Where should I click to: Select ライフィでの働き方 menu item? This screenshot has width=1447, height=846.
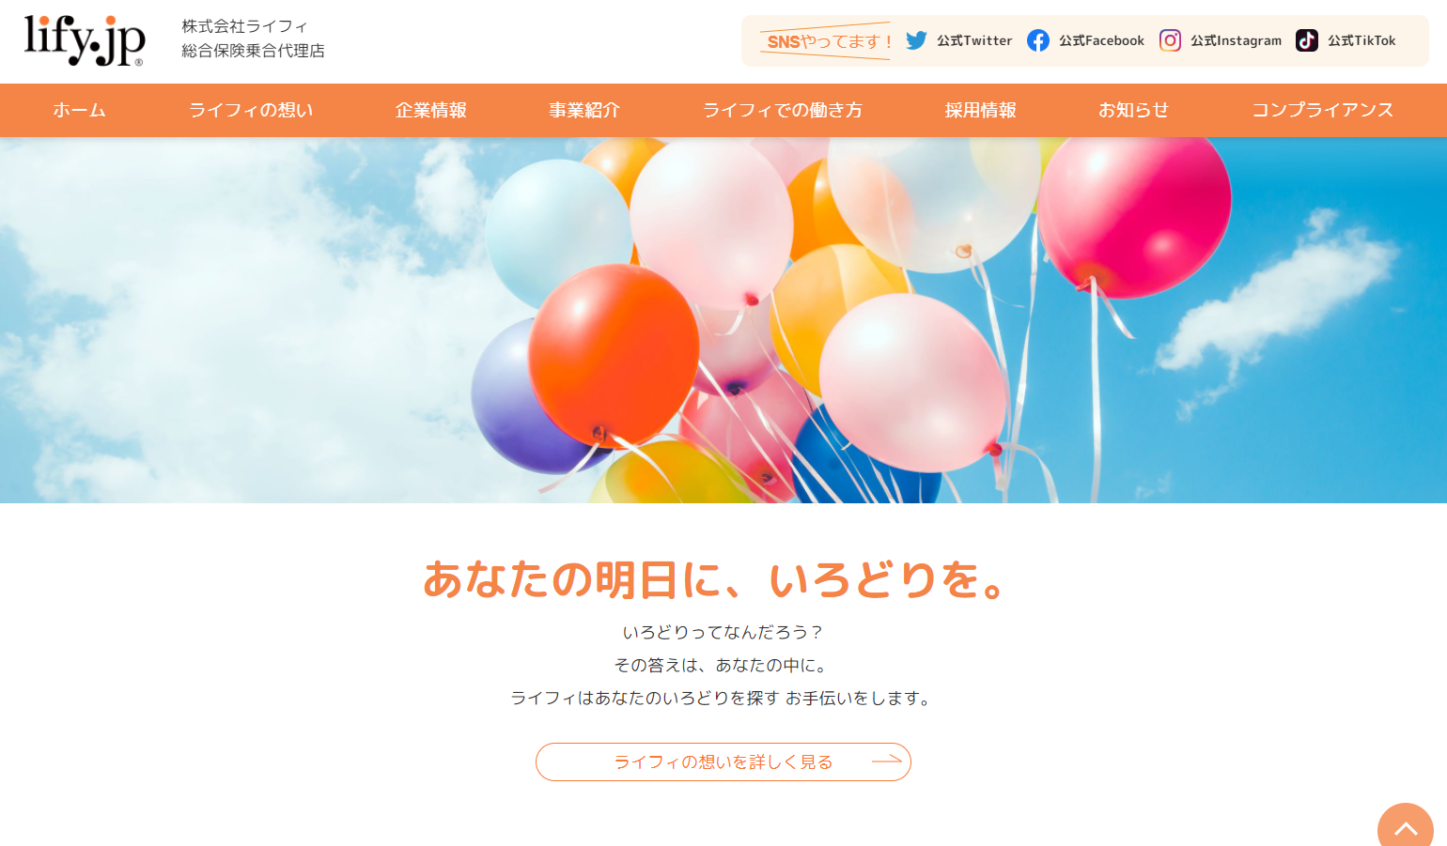[x=783, y=110]
